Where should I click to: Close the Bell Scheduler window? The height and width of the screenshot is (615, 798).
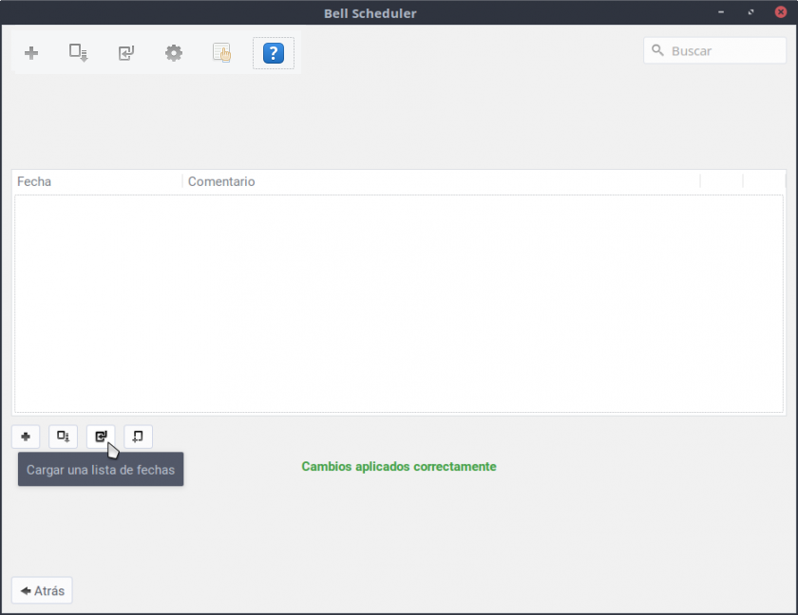point(780,13)
